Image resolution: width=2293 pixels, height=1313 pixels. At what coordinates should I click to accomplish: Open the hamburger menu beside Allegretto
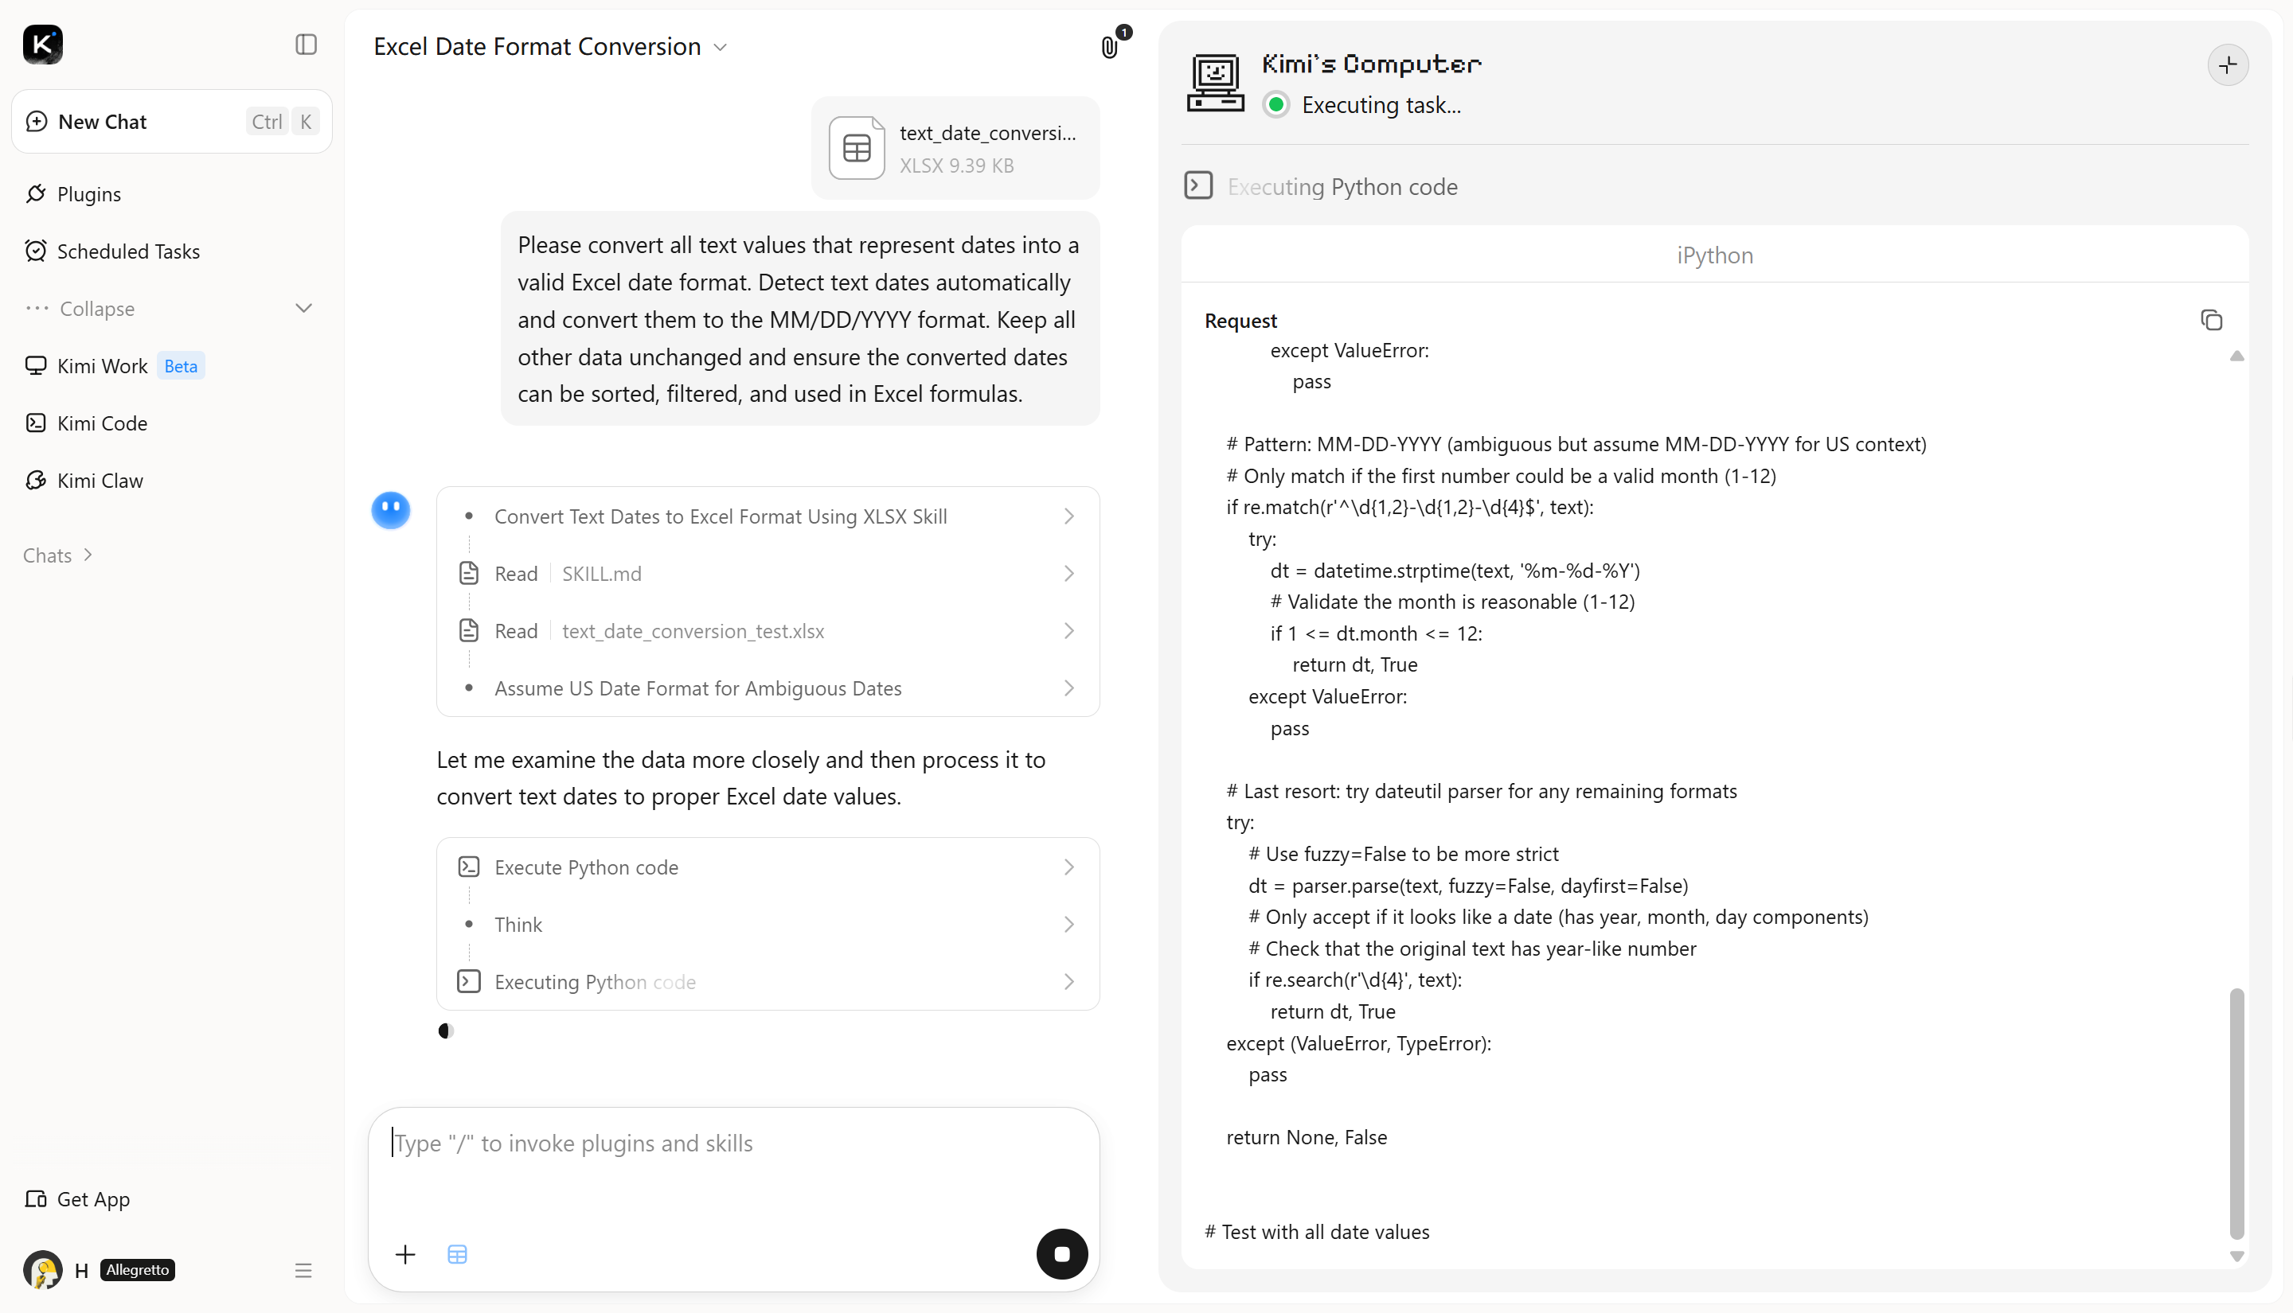pyautogui.click(x=303, y=1271)
